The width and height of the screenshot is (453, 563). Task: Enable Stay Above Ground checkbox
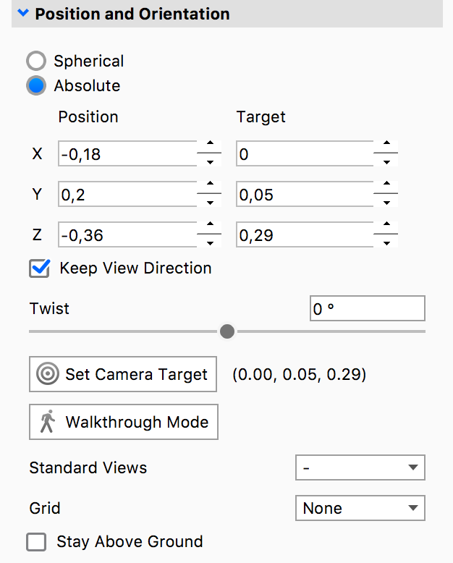(x=36, y=541)
